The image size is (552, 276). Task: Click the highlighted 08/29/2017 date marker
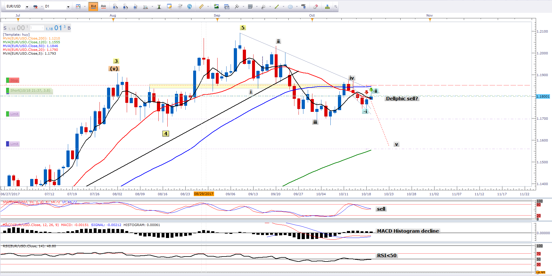[x=204, y=194]
